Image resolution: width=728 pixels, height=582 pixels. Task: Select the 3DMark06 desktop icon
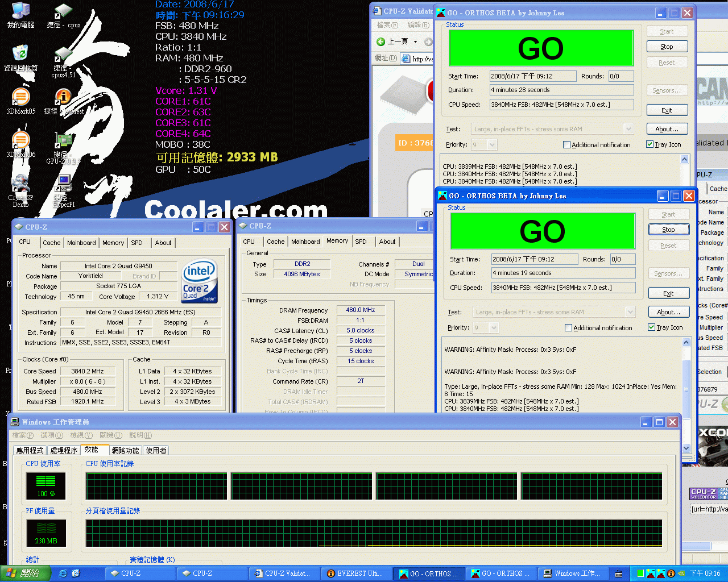pyautogui.click(x=20, y=144)
